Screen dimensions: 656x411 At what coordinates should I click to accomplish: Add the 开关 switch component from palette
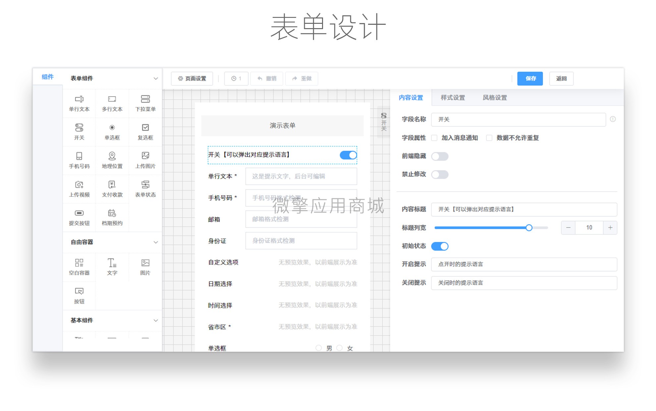click(x=79, y=132)
